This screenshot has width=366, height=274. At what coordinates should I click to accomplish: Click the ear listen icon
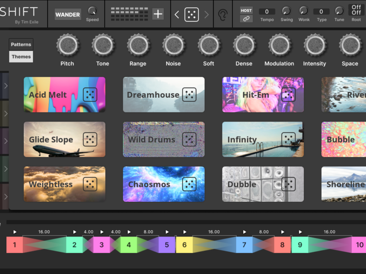[223, 15]
